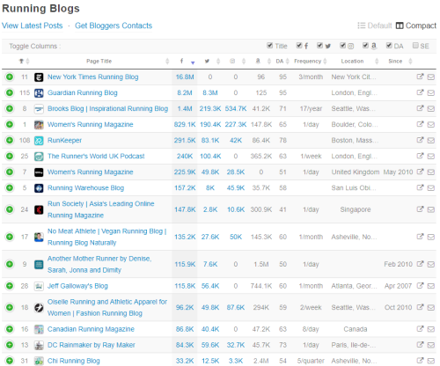Open external link icon for Brooks Blog row
This screenshot has height=366, width=440.
[x=420, y=108]
